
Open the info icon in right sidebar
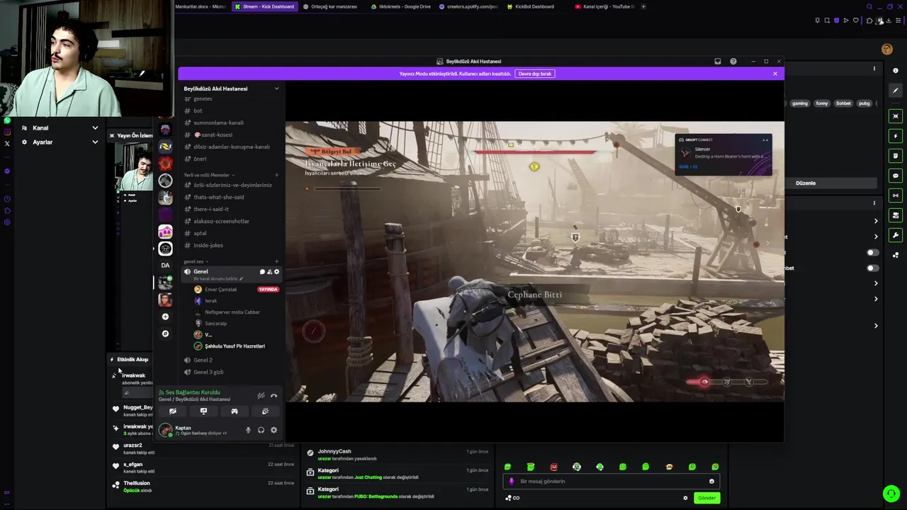(896, 71)
